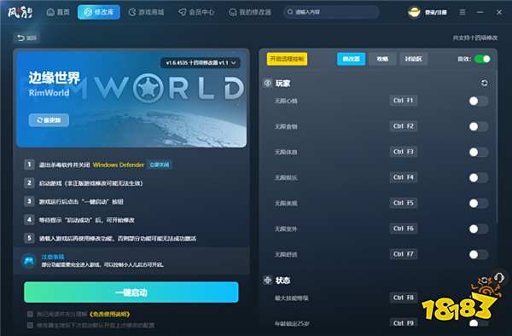Click the refresh icon in 玩家 section header
The width and height of the screenshot is (512, 336).
(x=484, y=83)
